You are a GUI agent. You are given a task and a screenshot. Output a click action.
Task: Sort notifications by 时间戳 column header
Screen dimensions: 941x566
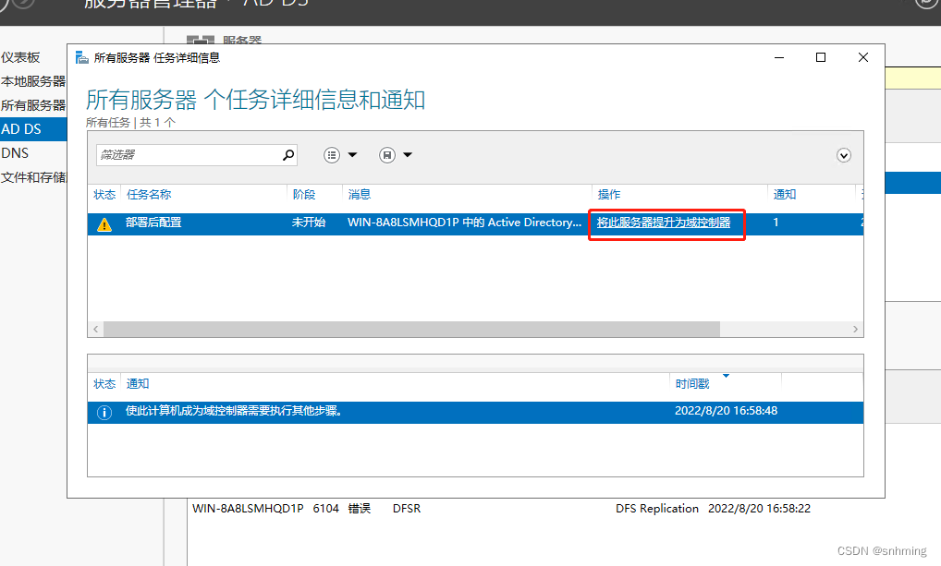[x=692, y=384]
